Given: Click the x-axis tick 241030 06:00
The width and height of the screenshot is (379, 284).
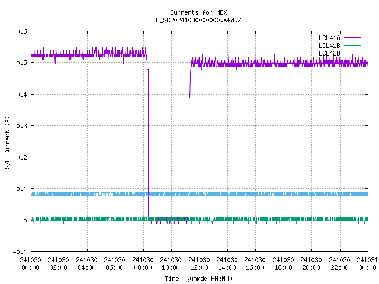Looking at the screenshot, I should coord(114,263).
